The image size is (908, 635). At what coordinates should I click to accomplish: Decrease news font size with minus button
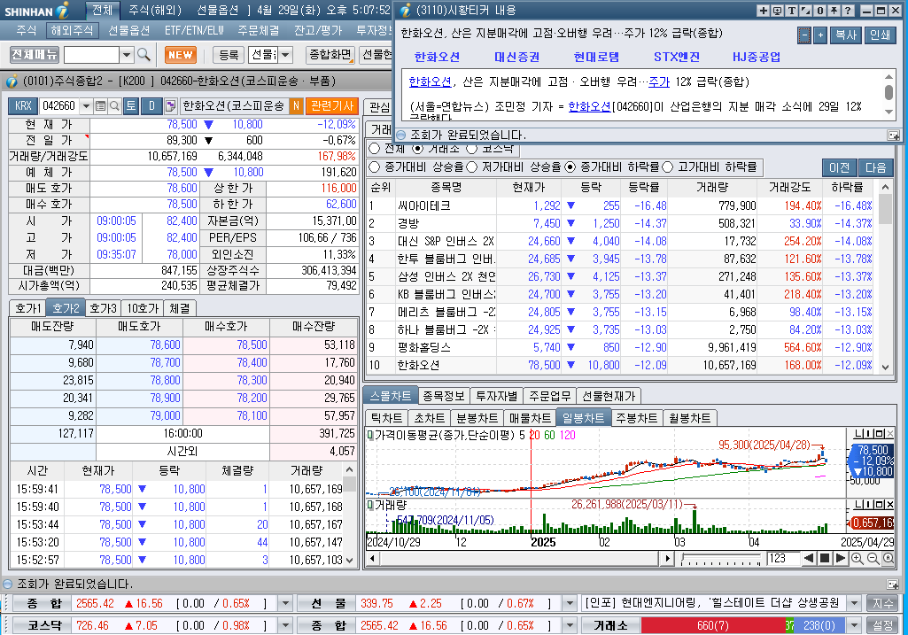point(803,35)
